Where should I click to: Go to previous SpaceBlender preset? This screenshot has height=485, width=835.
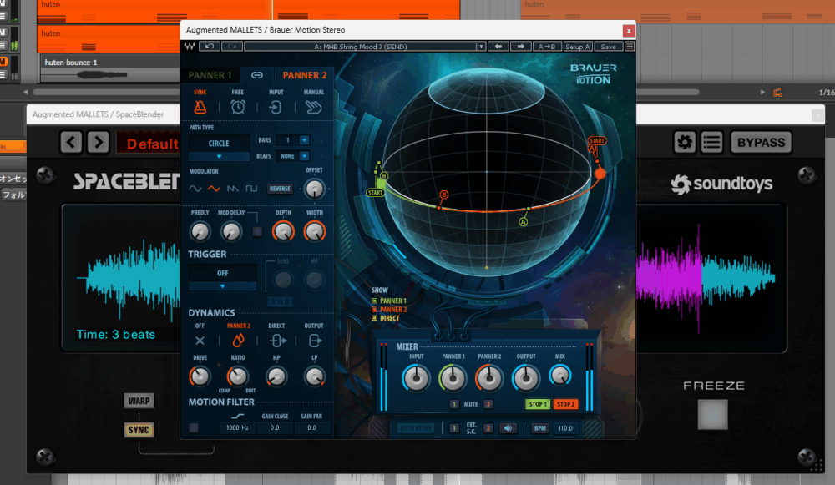71,142
